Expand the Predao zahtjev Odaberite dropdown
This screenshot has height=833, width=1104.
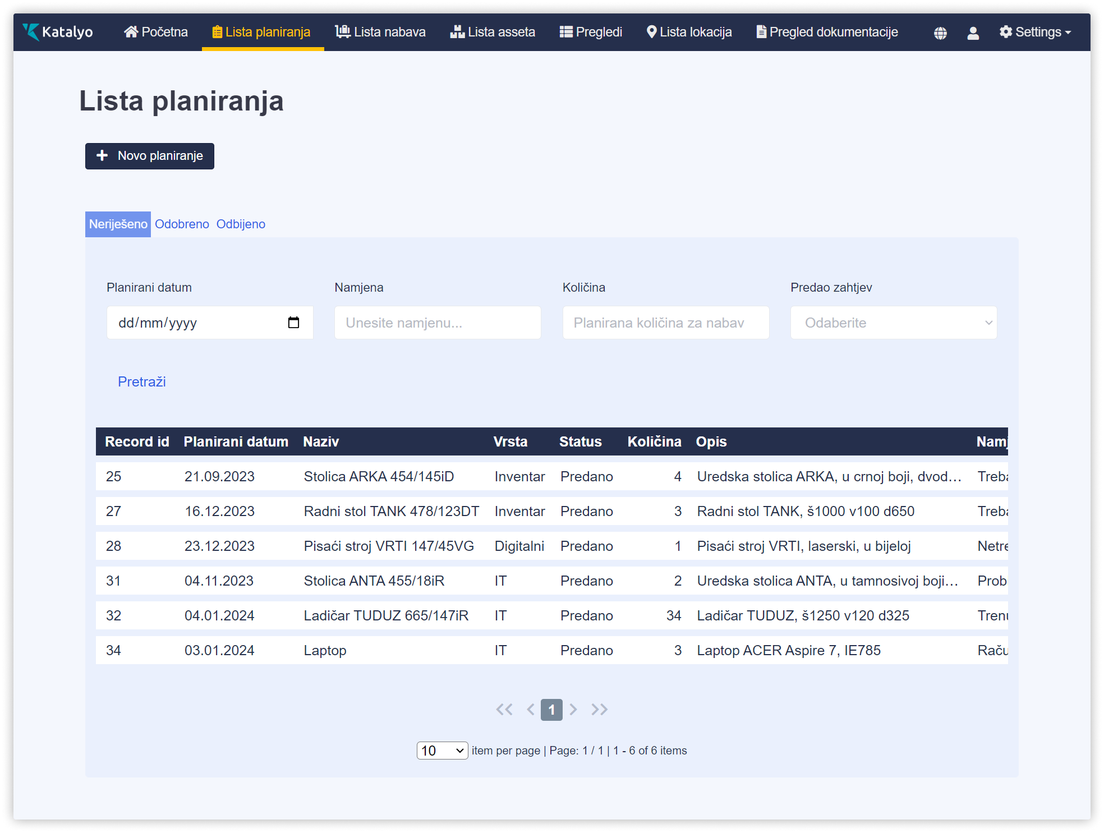click(x=893, y=323)
